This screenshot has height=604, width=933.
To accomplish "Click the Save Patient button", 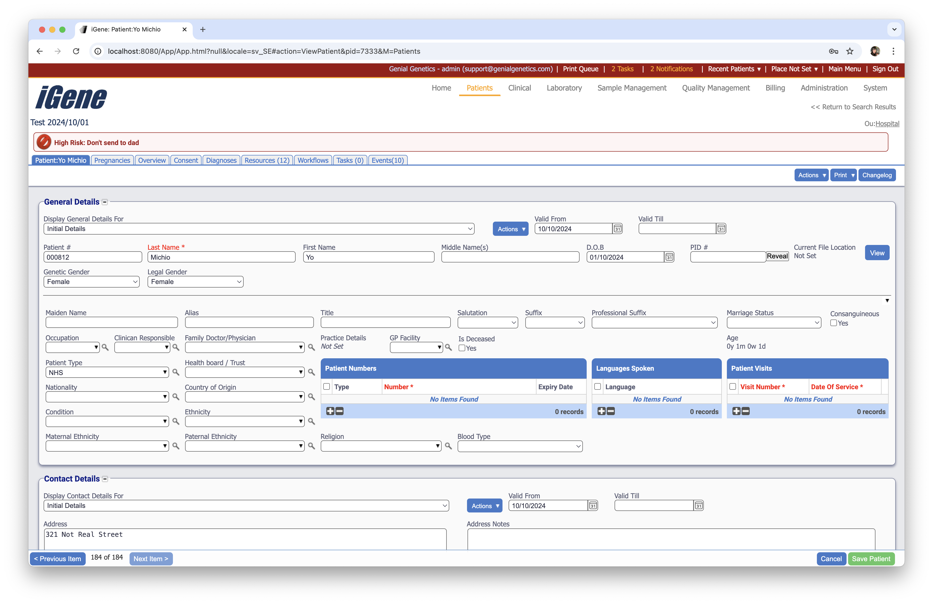I will pos(871,559).
